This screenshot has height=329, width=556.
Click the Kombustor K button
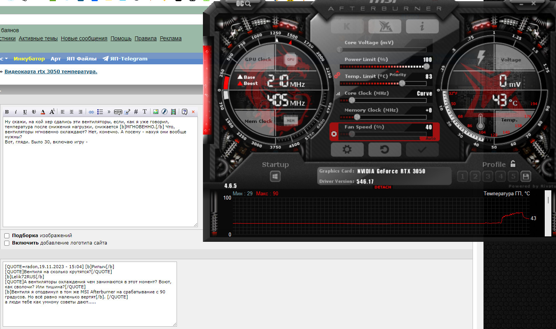[x=347, y=26]
